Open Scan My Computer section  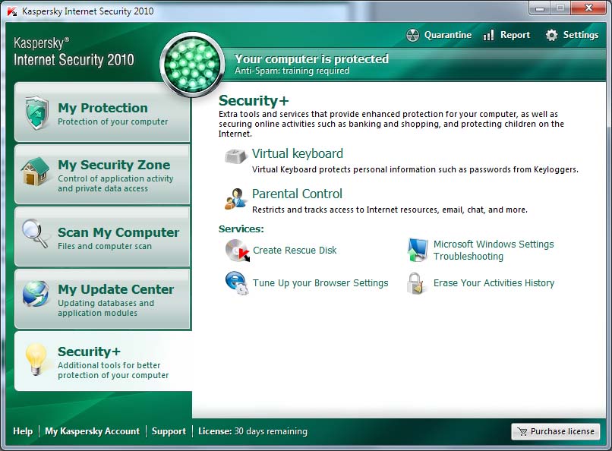click(103, 237)
